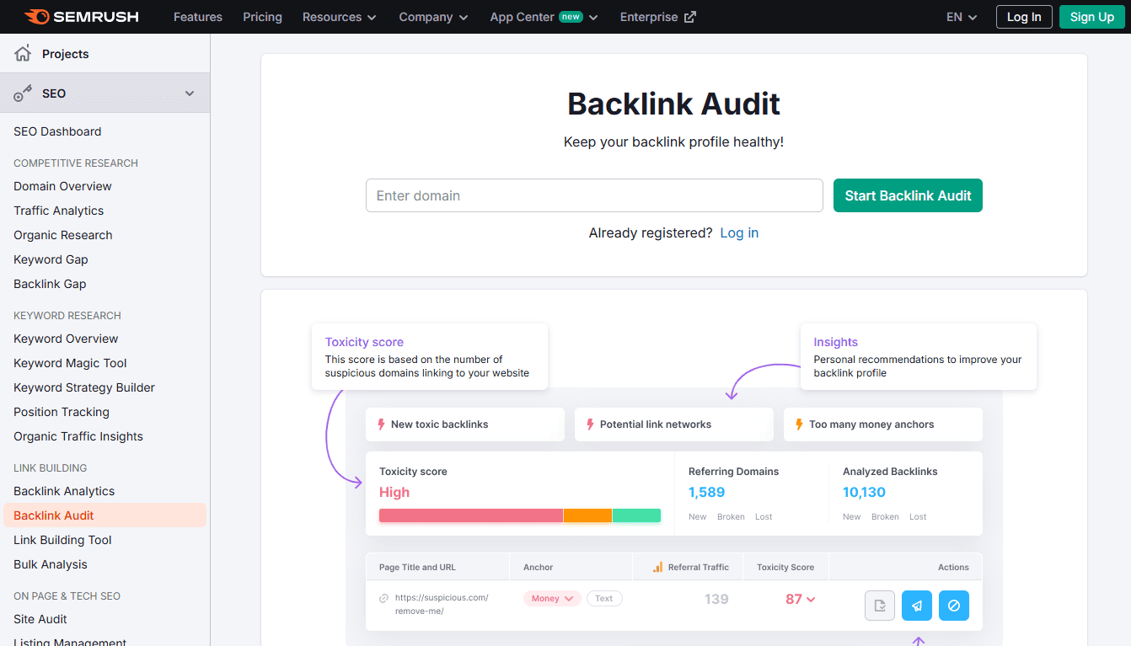Click the Log In button
The image size is (1131, 646).
click(x=1024, y=17)
